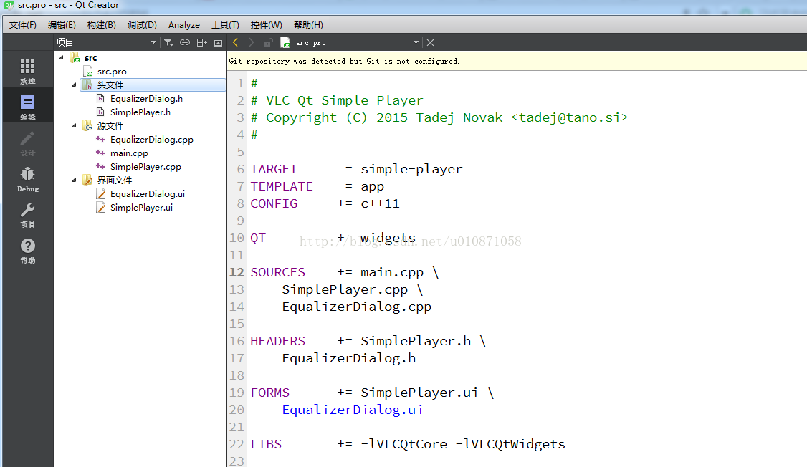The width and height of the screenshot is (807, 467).
Task: Open the src.pro open documents dropdown
Action: pyautogui.click(x=416, y=43)
